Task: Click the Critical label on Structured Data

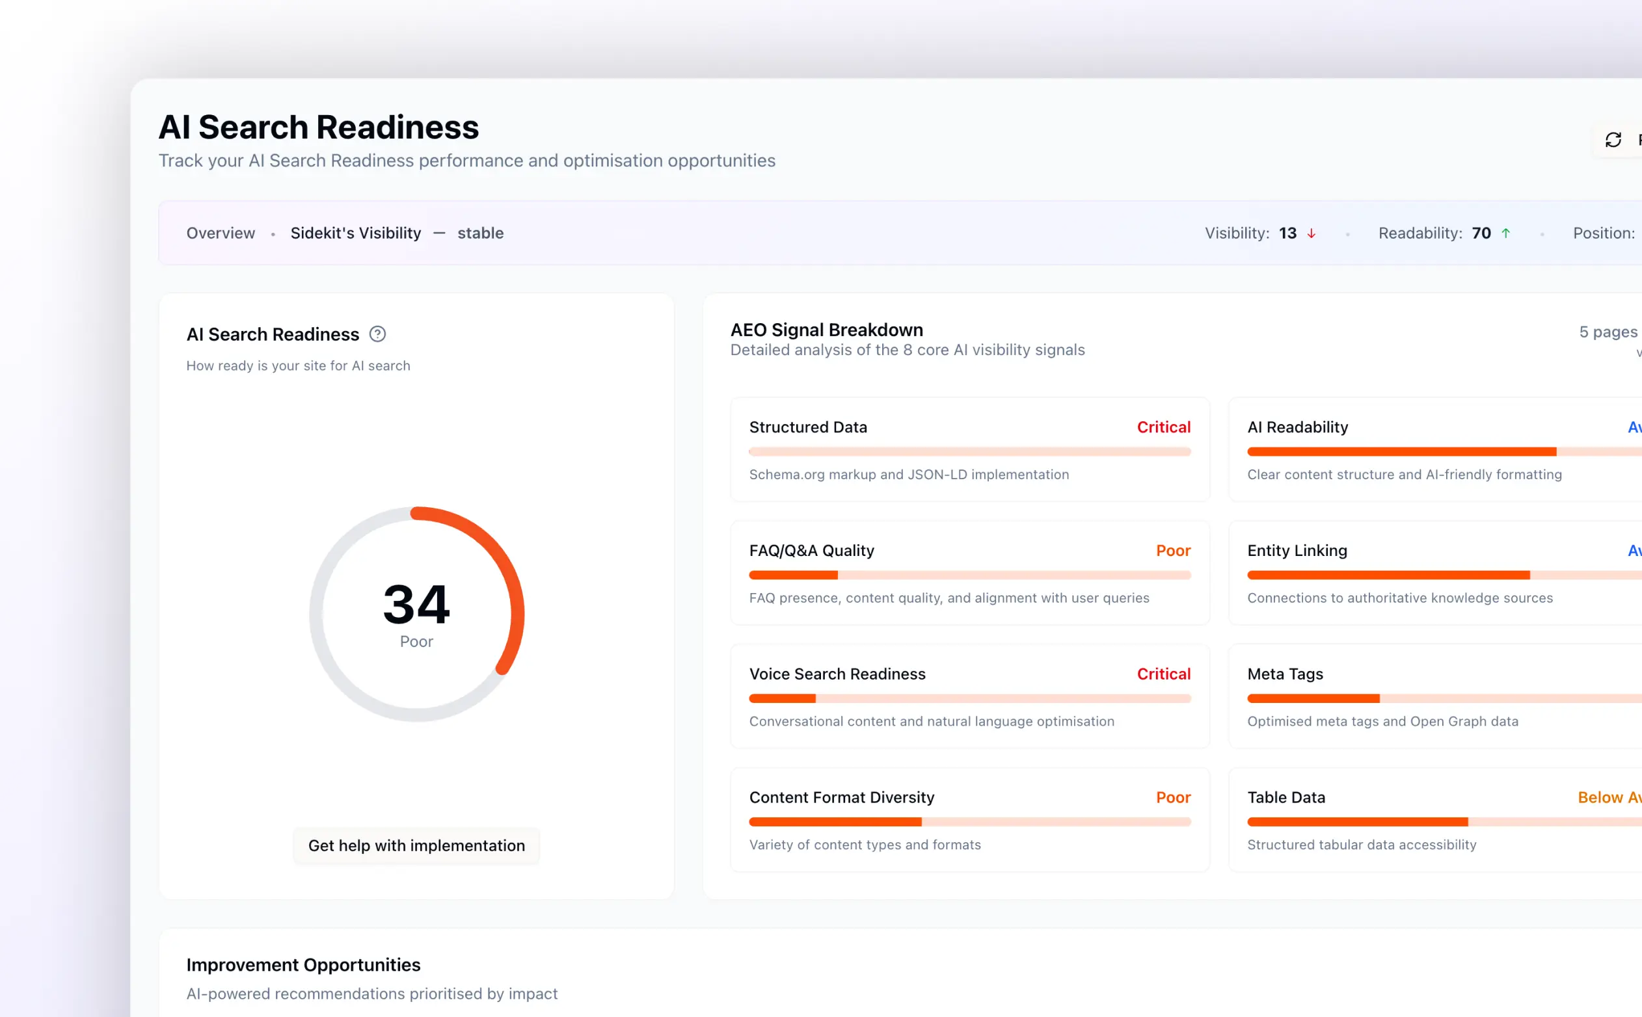Action: (1163, 428)
